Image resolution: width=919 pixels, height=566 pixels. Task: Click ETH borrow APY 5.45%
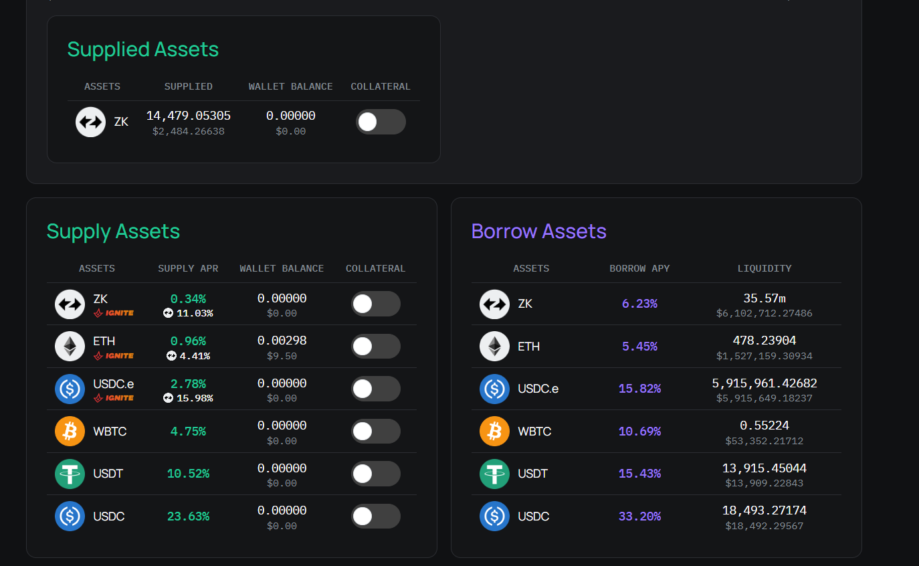(x=639, y=347)
